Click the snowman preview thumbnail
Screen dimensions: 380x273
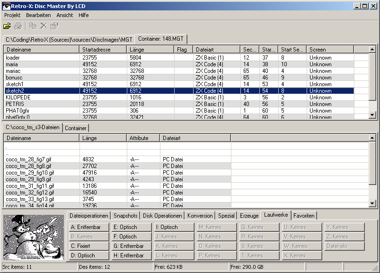click(34, 238)
